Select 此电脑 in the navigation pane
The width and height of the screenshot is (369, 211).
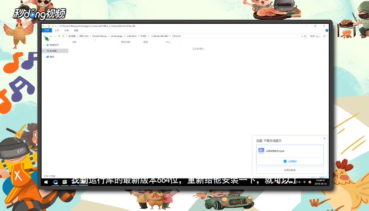pyautogui.click(x=53, y=51)
